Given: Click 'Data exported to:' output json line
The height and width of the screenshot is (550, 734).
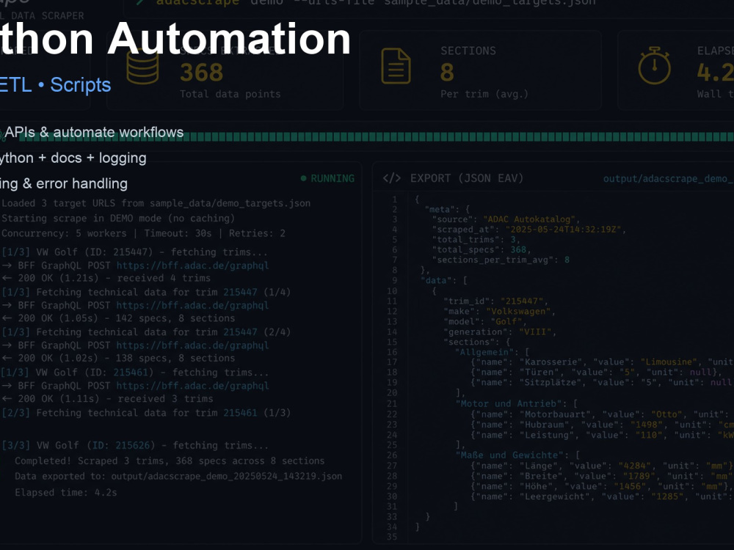Looking at the screenshot, I should pos(178,477).
